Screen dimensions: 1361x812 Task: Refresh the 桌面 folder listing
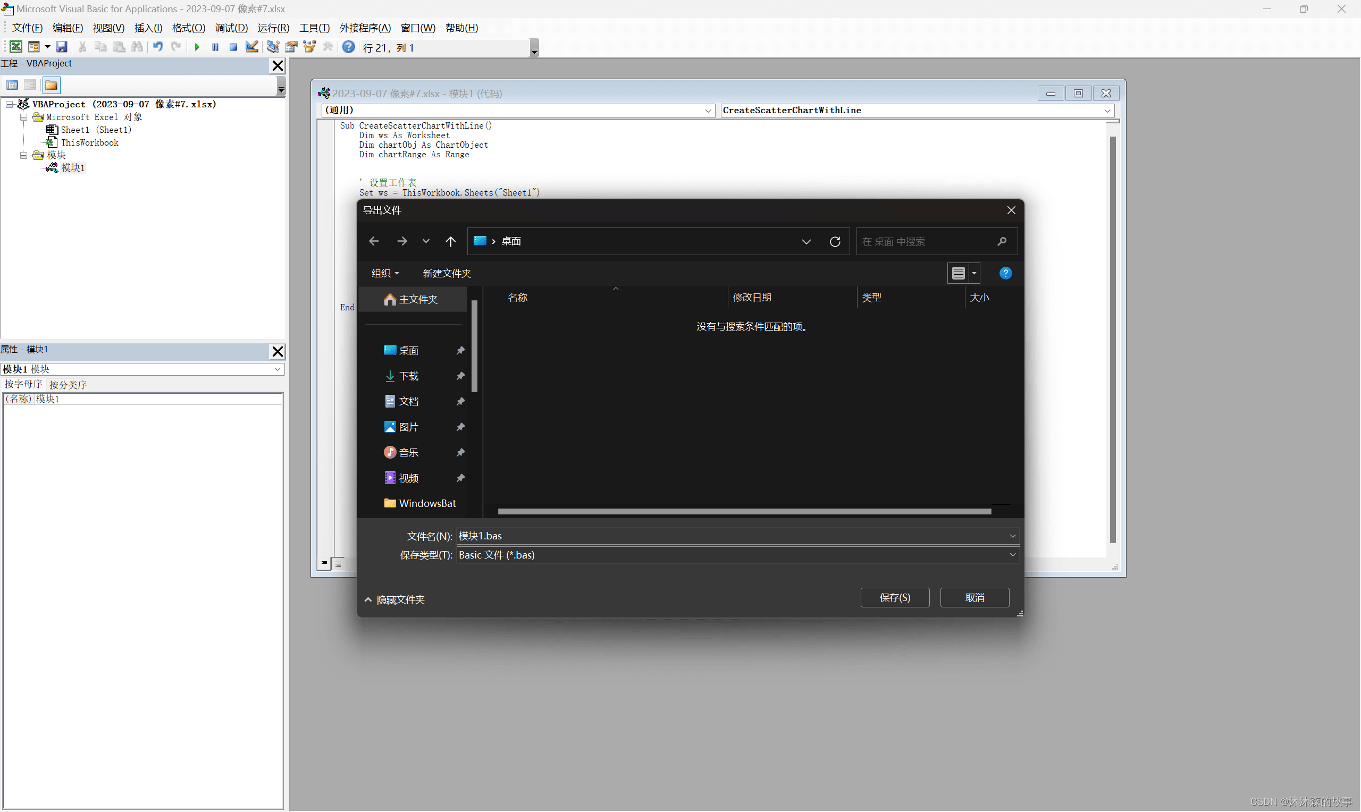pos(835,241)
